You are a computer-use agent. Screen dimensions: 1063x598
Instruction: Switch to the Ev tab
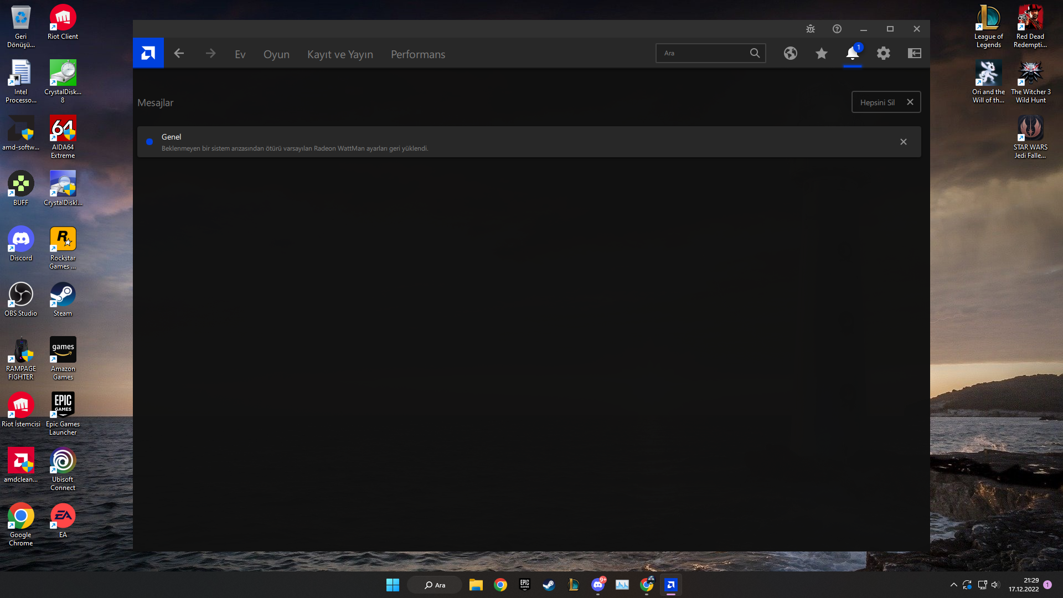point(240,54)
